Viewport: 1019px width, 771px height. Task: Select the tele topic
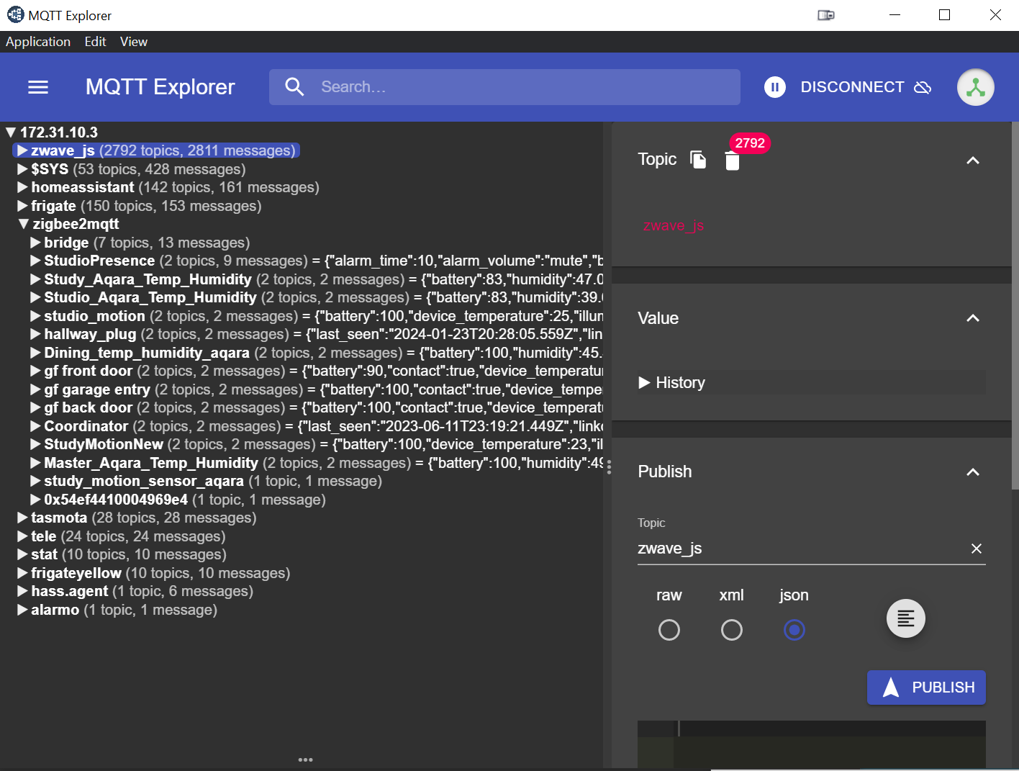coord(43,536)
